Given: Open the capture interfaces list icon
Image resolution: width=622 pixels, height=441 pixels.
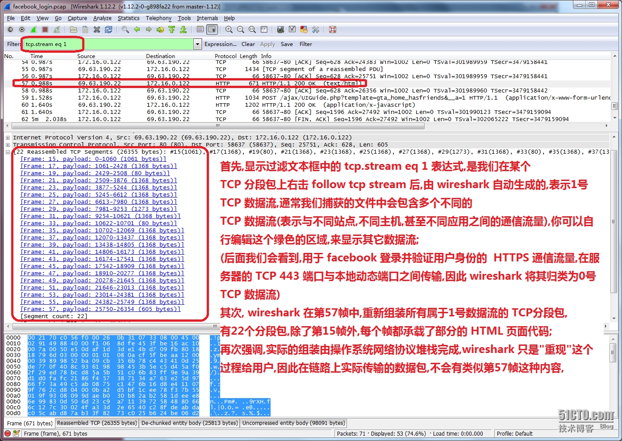Looking at the screenshot, I should click(x=10, y=29).
